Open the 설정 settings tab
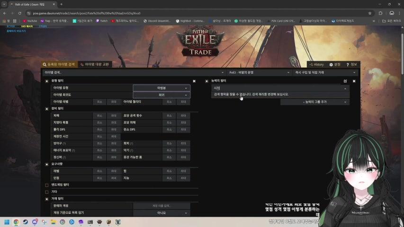This screenshot has width=404, height=227. tap(335, 65)
